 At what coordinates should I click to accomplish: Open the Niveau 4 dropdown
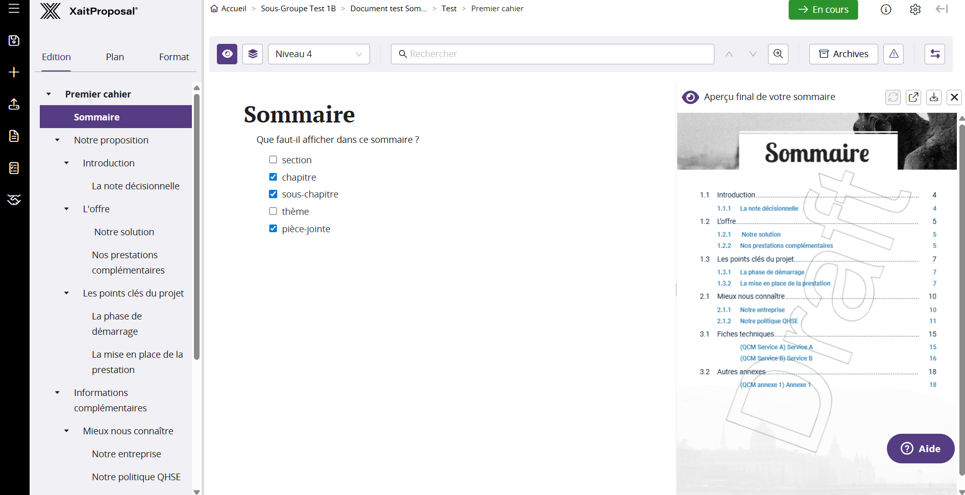coord(318,54)
